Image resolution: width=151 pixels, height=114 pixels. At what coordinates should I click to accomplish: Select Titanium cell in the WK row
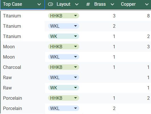(23, 36)
